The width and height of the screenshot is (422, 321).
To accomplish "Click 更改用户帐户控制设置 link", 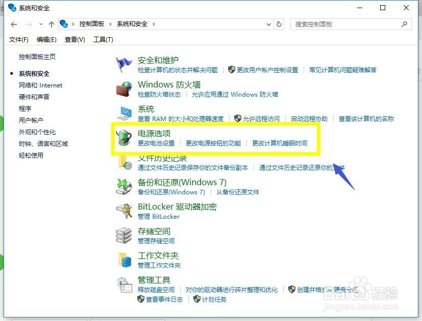I will (267, 70).
